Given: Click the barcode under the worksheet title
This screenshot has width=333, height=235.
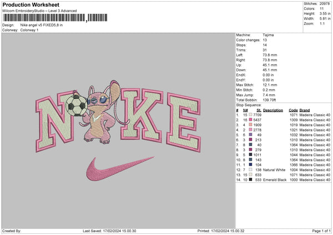Looking at the screenshot, I should pos(55,18).
